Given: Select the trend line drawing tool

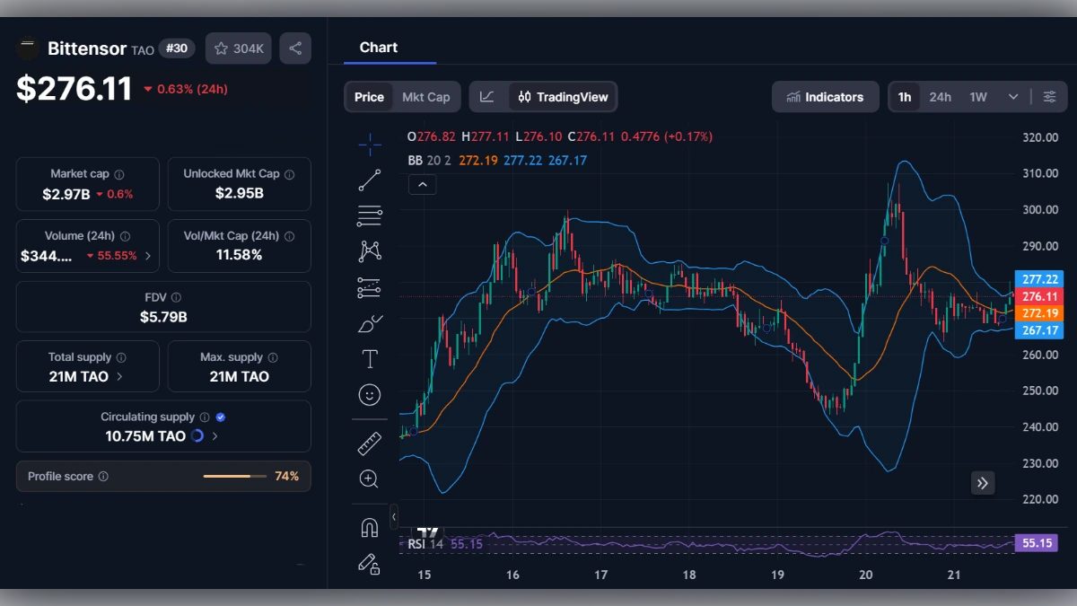Looking at the screenshot, I should (x=369, y=180).
